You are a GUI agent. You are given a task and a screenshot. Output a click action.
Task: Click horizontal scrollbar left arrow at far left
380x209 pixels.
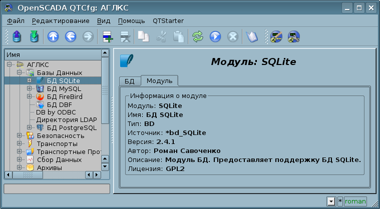click(x=9, y=174)
